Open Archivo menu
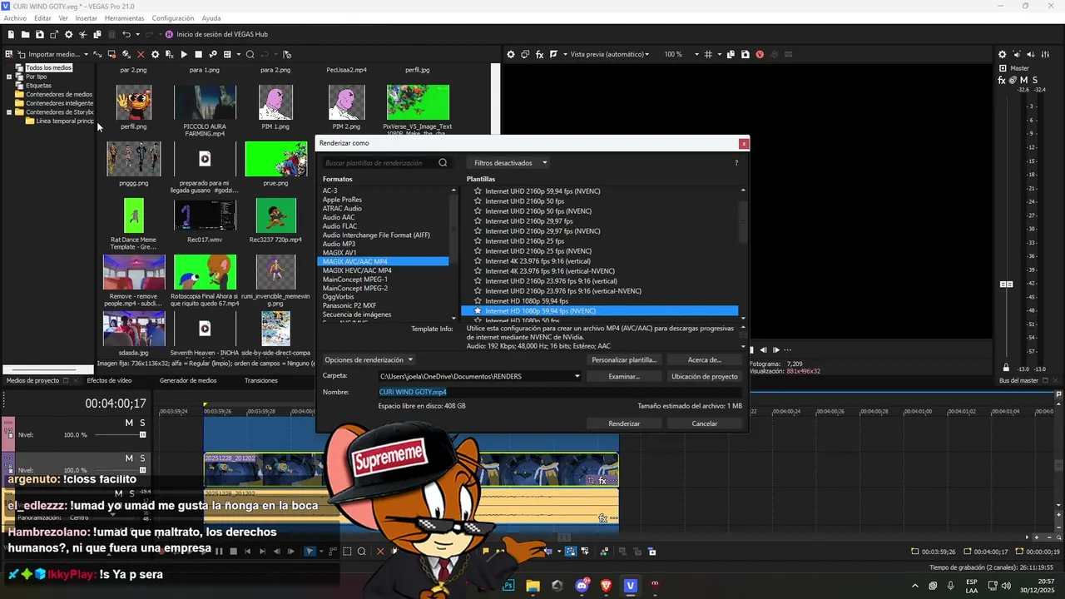Image resolution: width=1065 pixels, height=599 pixels. point(15,18)
